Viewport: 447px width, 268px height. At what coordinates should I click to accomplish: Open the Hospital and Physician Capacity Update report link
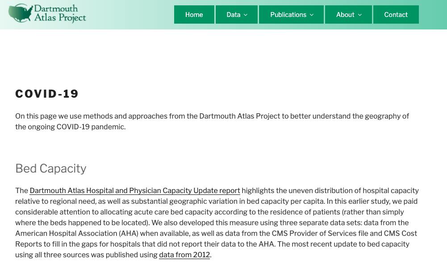(135, 190)
